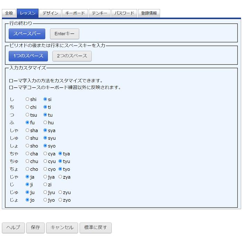Select the zya radio option
243x243 pixels.
60,177
